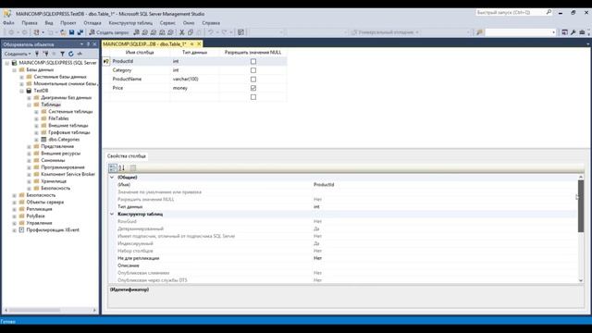592x333 pixels.
Task: Open the Конструктор таблиц menu
Action: (130, 23)
